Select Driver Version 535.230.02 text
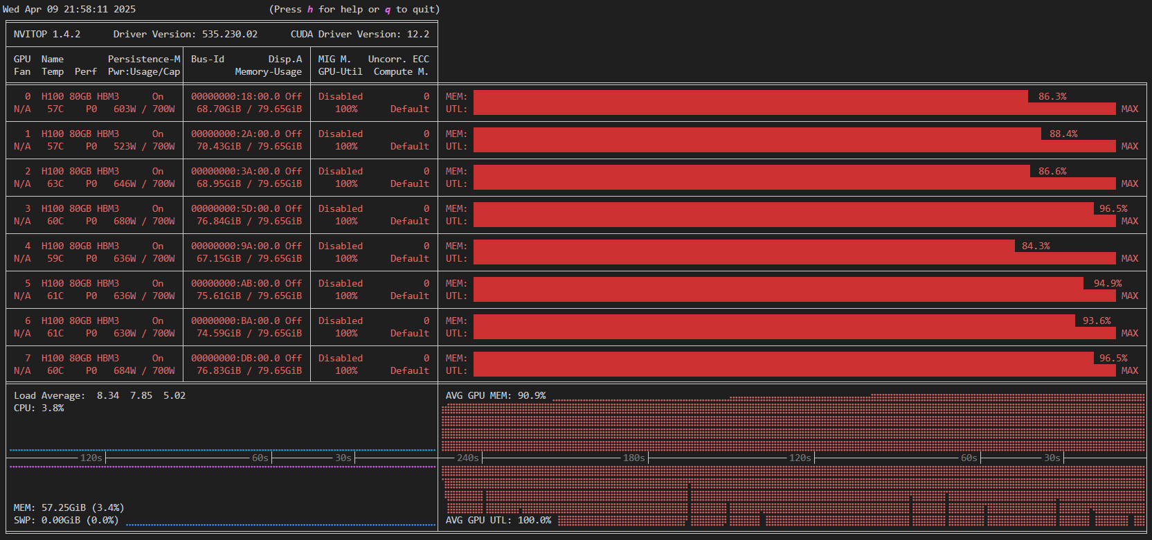 click(x=186, y=34)
